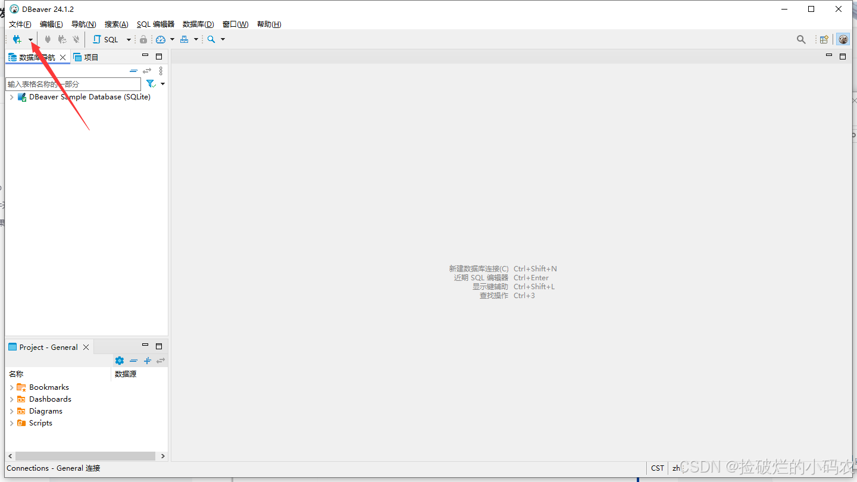Screen dimensions: 857x482
Task: Click the 名称 column header
Action: click(x=58, y=374)
